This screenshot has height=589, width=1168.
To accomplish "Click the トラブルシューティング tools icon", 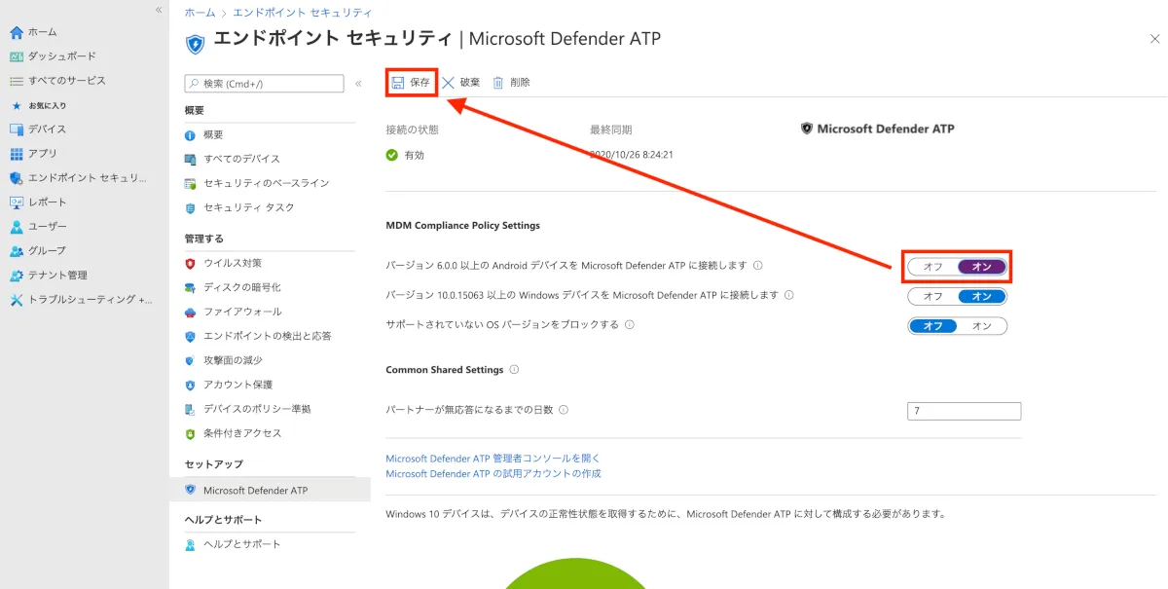I will (17, 300).
